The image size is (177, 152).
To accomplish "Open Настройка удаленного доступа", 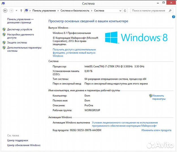I will 21,36.
